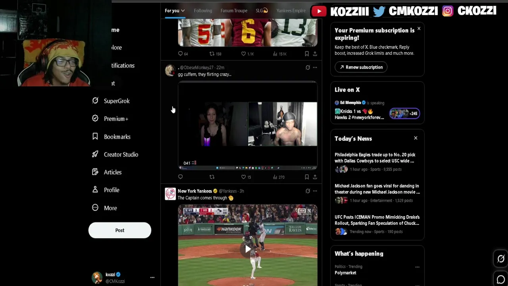Ask Grok about Yankees post
This screenshot has height=286, width=508.
coord(308,191)
